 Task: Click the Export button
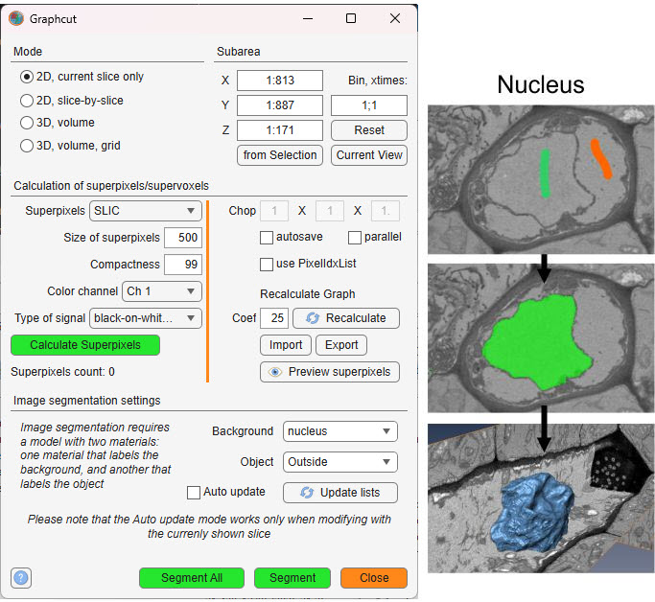[x=341, y=345]
